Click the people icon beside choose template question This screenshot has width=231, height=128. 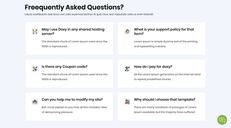point(127,102)
